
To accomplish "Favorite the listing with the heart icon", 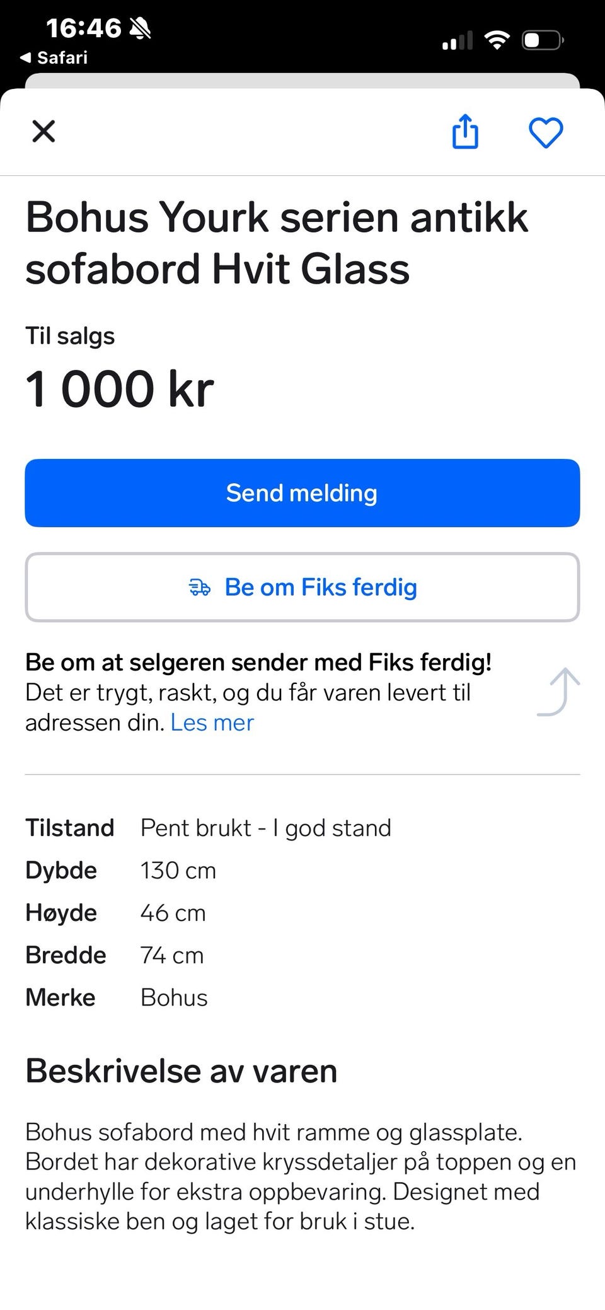I will point(546,132).
